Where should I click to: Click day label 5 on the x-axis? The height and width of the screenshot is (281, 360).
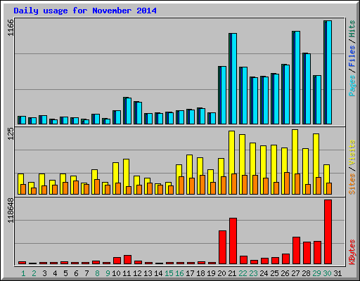click(65, 273)
